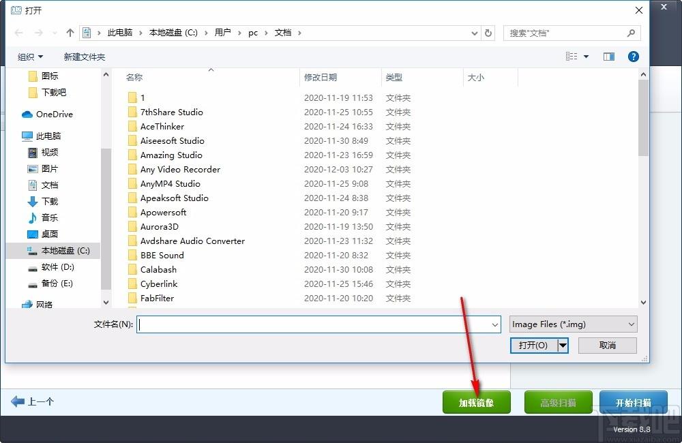Click the 打开(O) button
Viewport: 682px width, 443px height.
(534, 346)
